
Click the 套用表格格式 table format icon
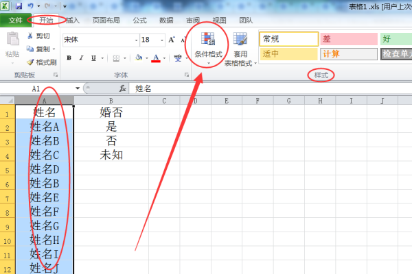240,49
